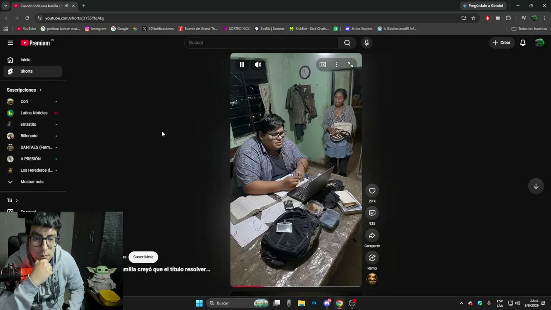
Task: Mute the Short's volume
Action: pyautogui.click(x=258, y=65)
